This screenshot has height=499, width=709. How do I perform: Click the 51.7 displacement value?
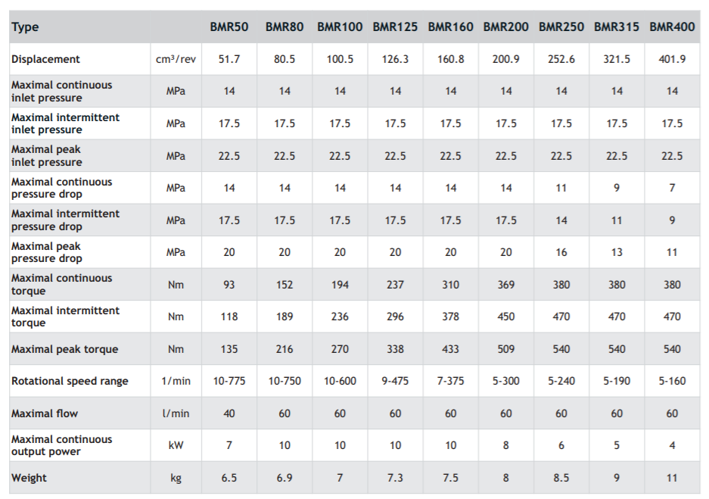pyautogui.click(x=229, y=59)
